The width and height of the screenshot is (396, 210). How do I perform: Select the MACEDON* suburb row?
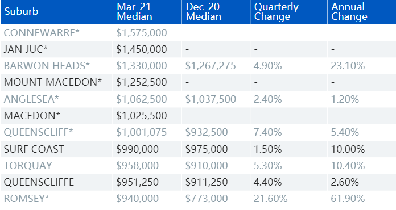coord(198,116)
